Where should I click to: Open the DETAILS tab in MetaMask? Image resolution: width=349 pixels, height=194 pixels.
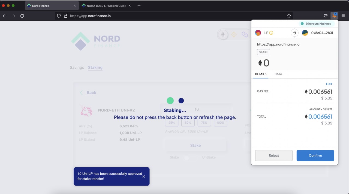pyautogui.click(x=261, y=74)
